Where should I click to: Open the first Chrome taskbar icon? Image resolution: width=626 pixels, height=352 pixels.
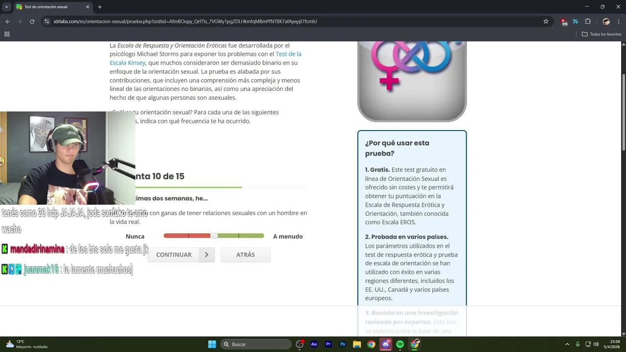371,344
